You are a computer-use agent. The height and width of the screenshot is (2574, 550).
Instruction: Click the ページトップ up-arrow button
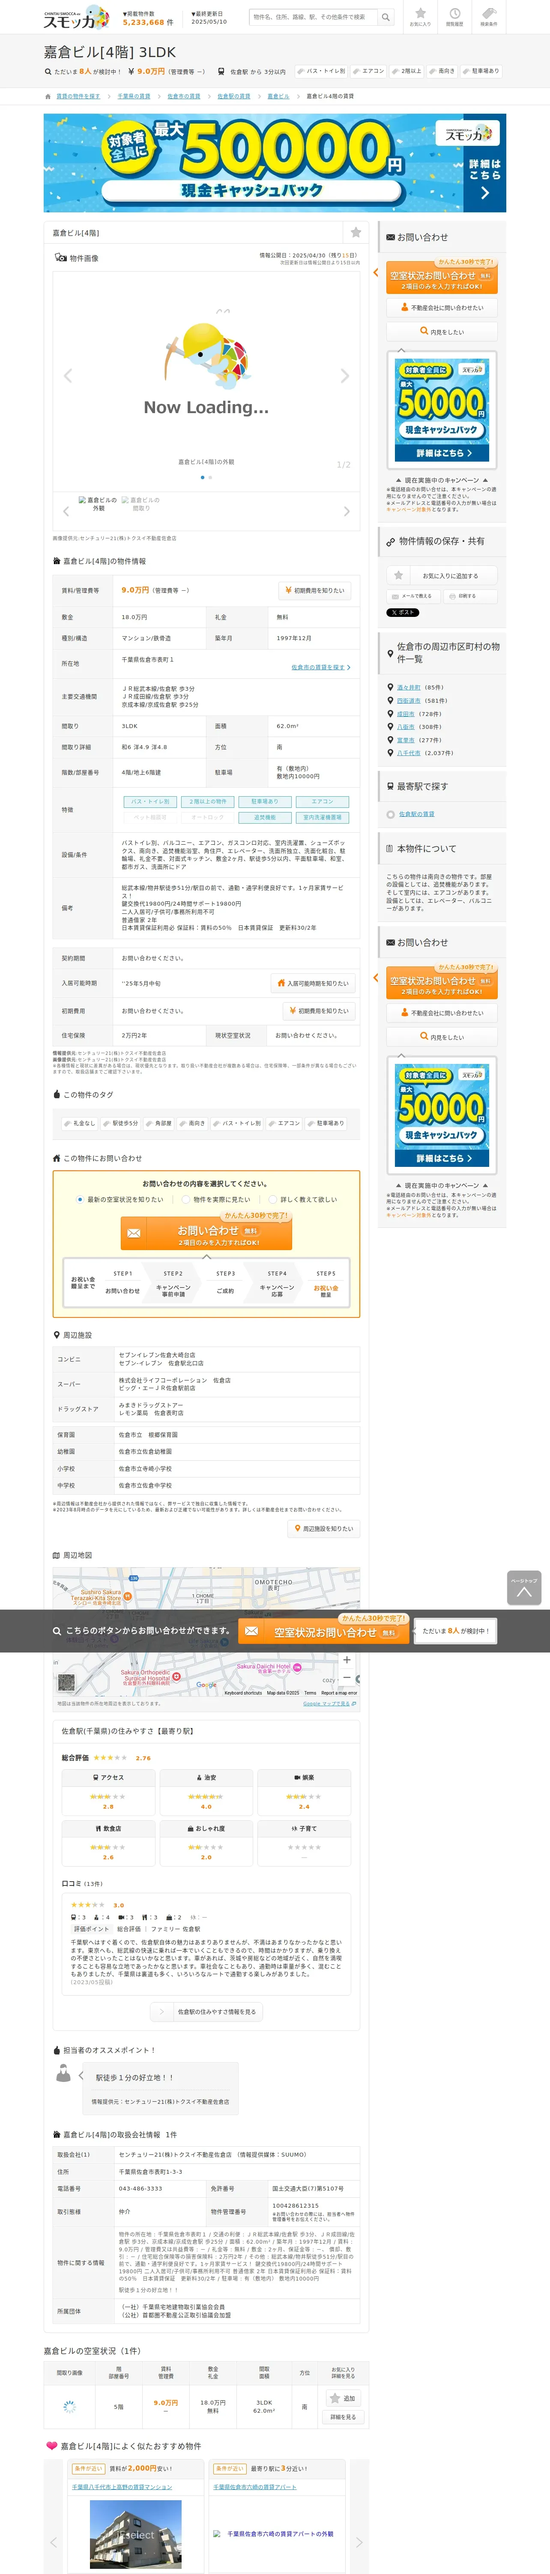524,1588
